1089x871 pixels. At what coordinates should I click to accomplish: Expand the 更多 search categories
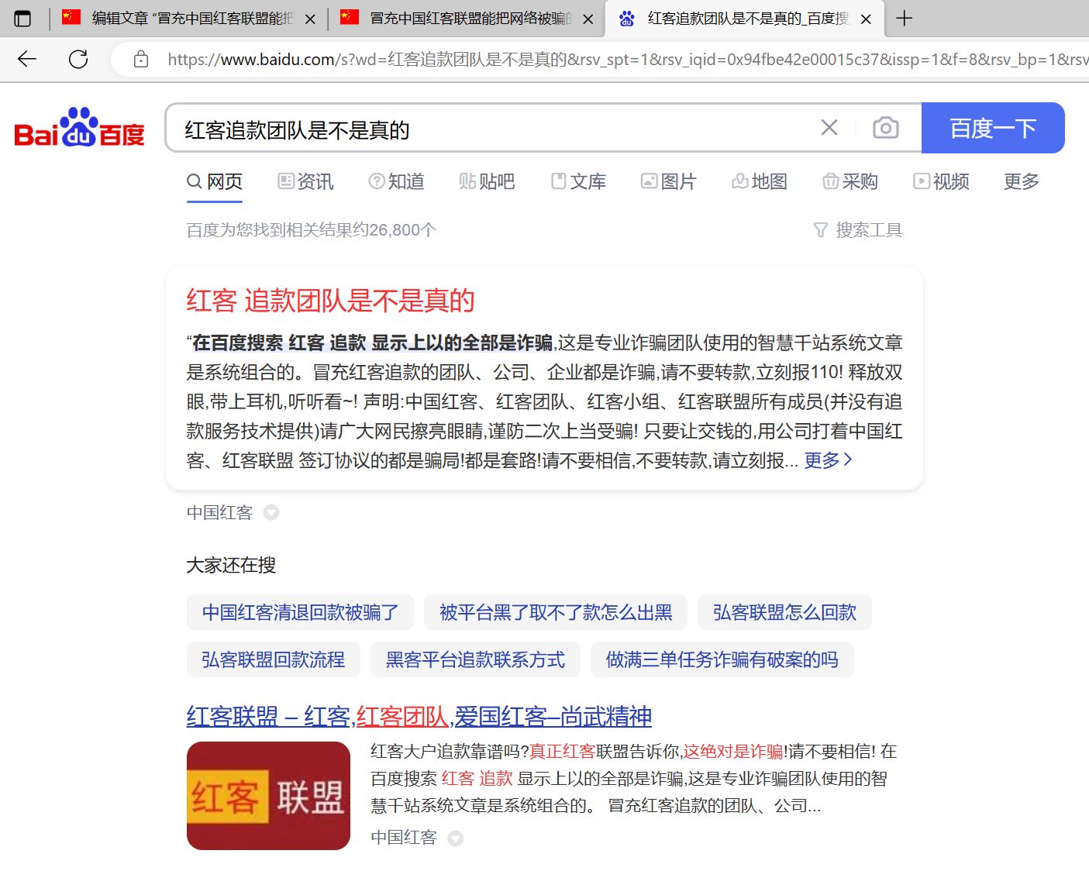coord(1020,181)
